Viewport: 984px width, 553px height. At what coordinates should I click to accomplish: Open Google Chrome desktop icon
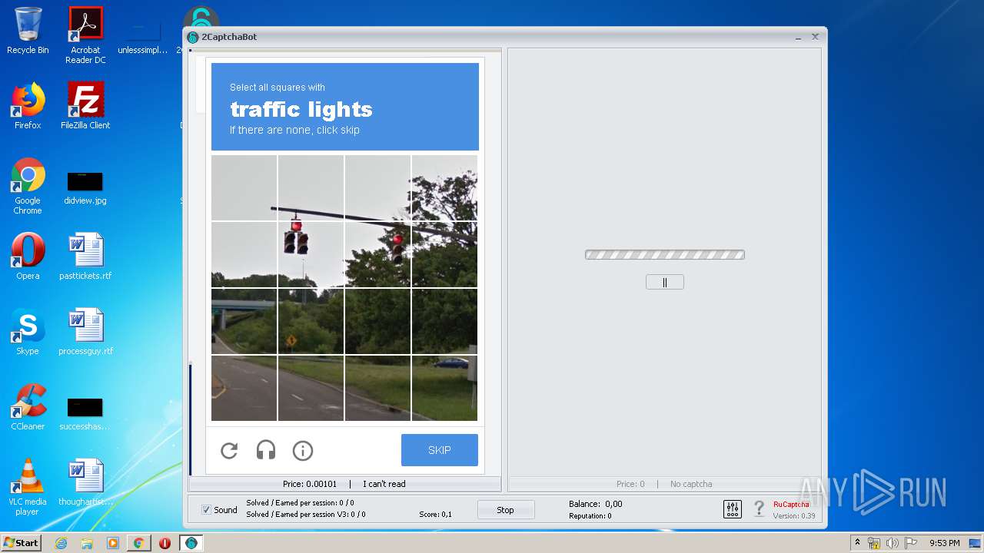click(28, 186)
